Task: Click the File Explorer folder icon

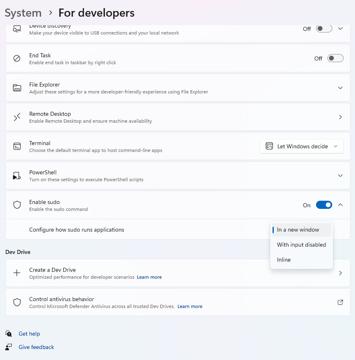Action: pyautogui.click(x=17, y=87)
